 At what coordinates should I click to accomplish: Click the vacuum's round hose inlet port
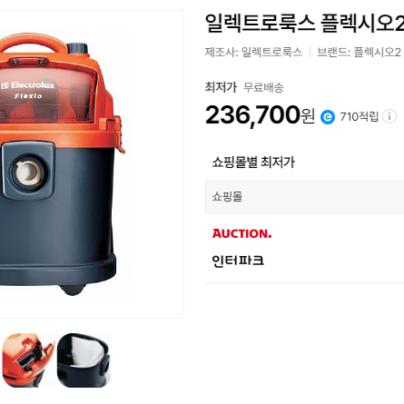(x=29, y=172)
